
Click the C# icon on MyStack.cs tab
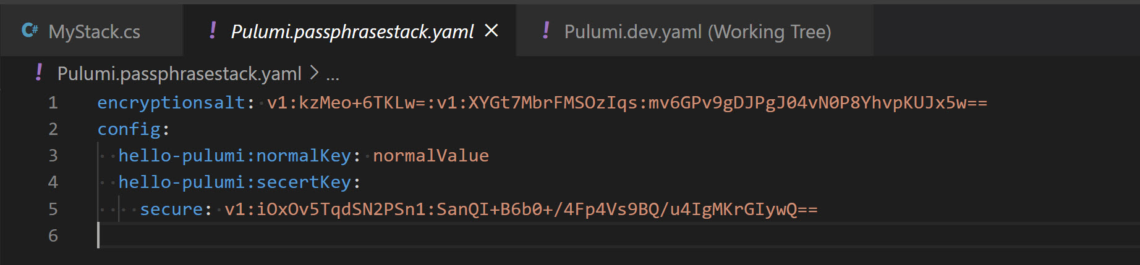pyautogui.click(x=29, y=30)
